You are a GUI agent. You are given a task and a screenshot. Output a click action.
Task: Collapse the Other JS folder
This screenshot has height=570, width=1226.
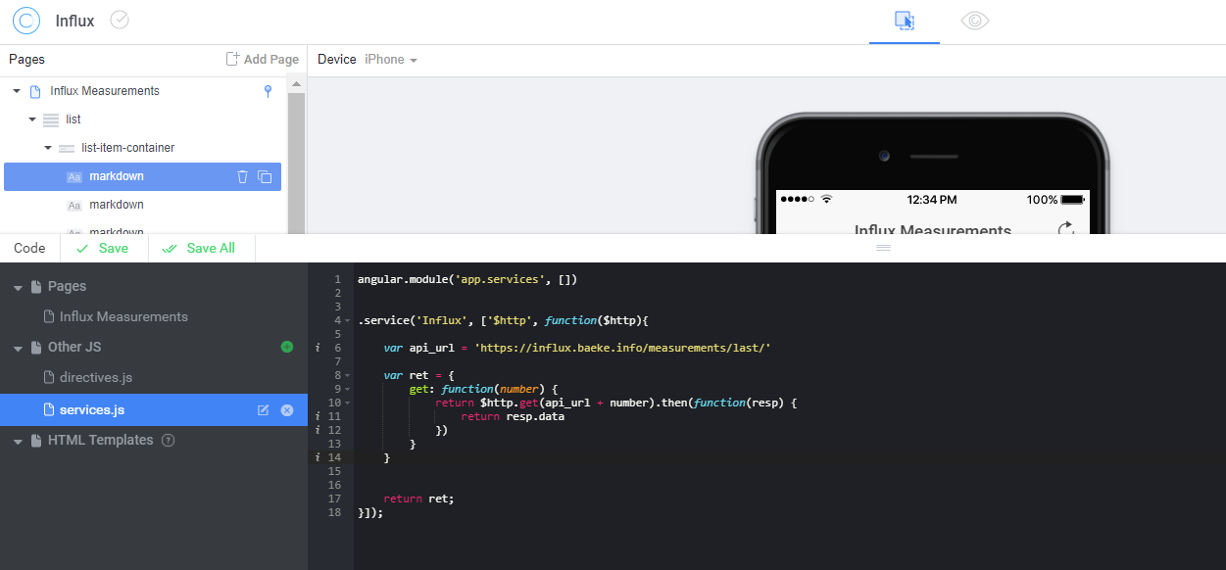(17, 348)
